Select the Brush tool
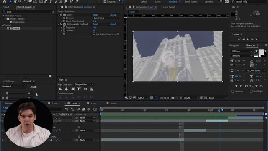268x151 pixels. pyautogui.click(x=56, y=1)
